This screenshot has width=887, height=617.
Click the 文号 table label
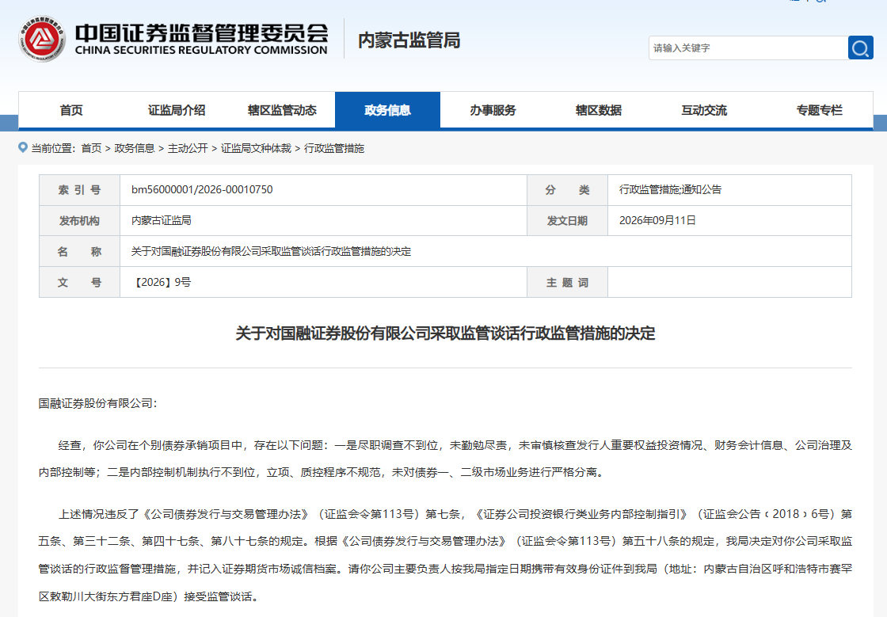[x=79, y=282]
